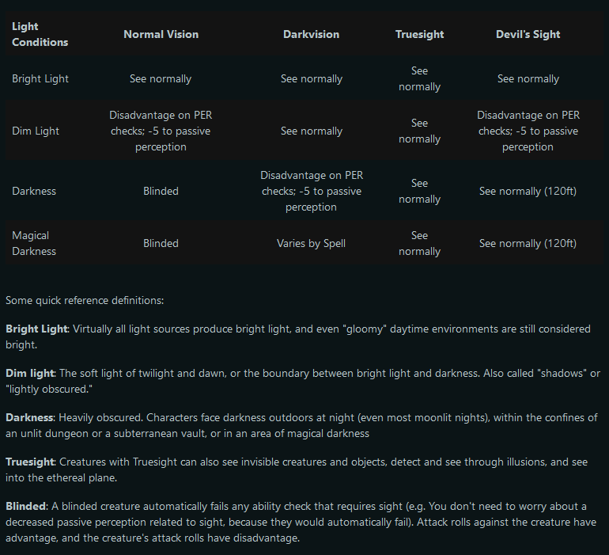609x555 pixels.
Task: Click the Darkvision column header
Action: (311, 34)
